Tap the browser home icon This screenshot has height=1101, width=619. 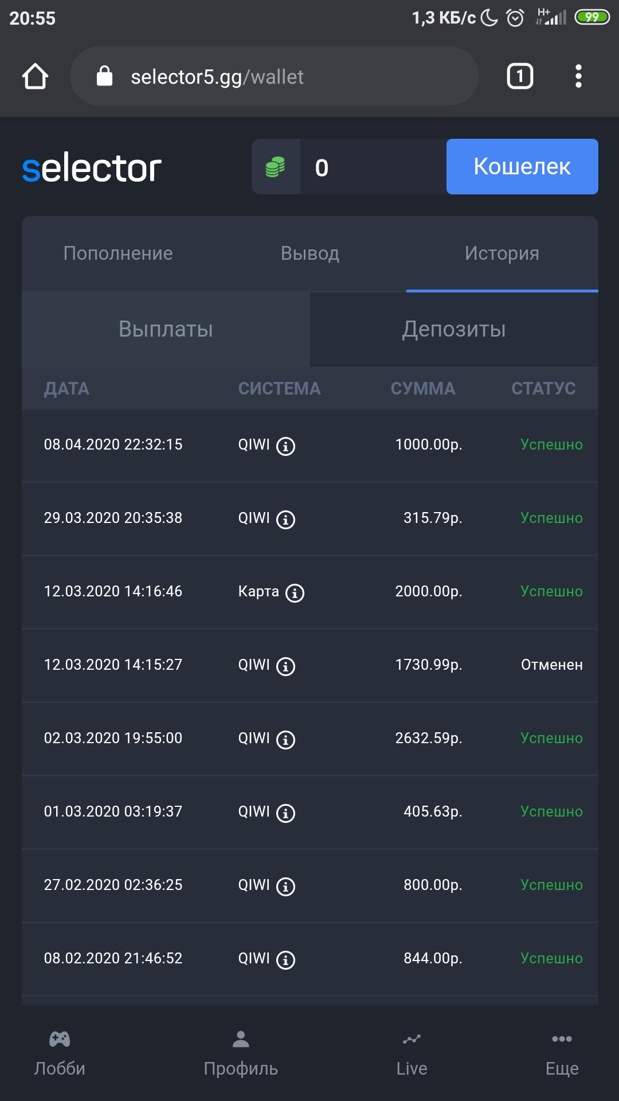[x=35, y=76]
